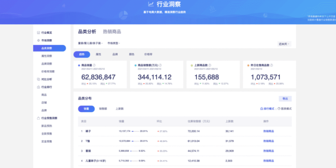
Task: Click the 估算销售额（万元）column header
Action: (x=199, y=122)
